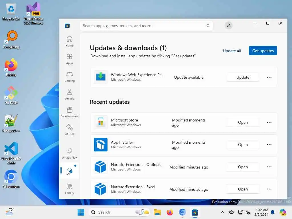The height and width of the screenshot is (219, 292).
Task: Click the Update all link
Action: pos(232,51)
